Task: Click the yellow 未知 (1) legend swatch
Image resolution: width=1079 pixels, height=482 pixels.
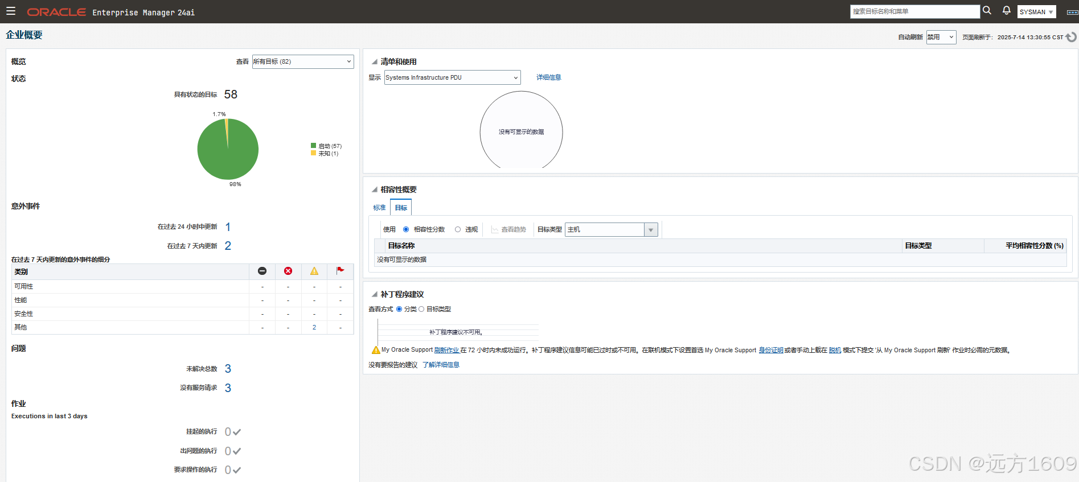Action: pyautogui.click(x=313, y=153)
